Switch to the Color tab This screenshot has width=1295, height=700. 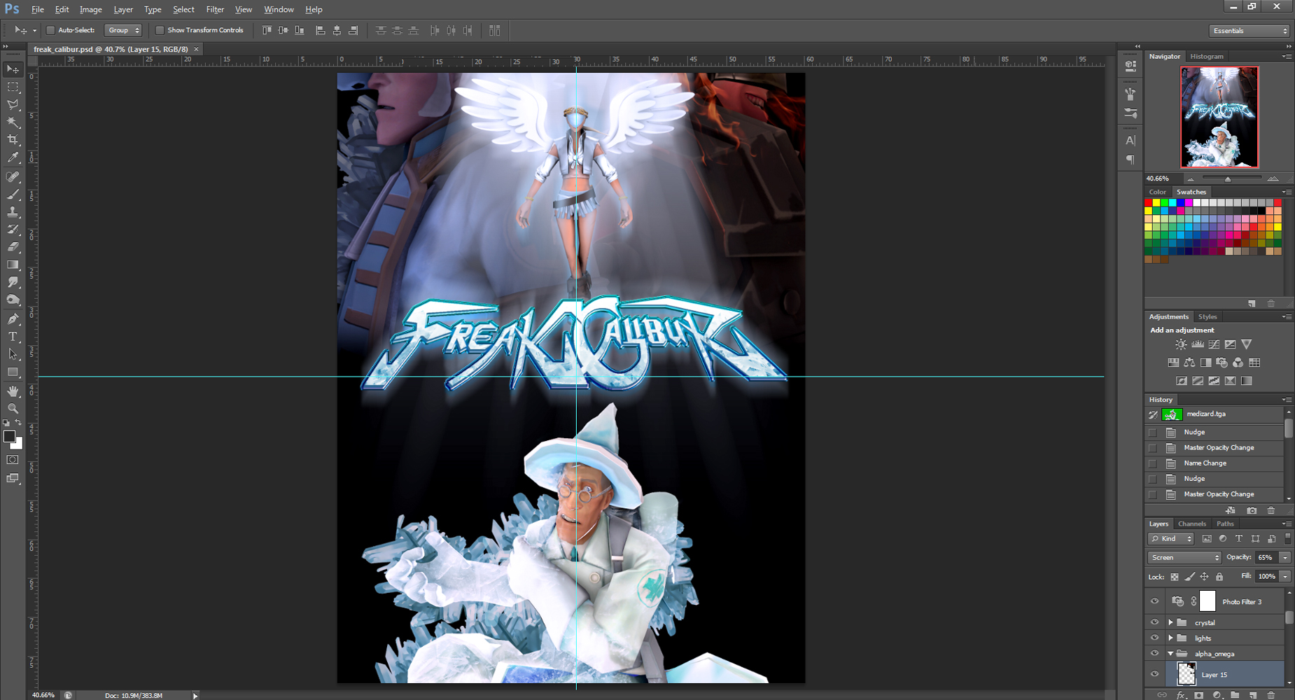click(x=1158, y=192)
